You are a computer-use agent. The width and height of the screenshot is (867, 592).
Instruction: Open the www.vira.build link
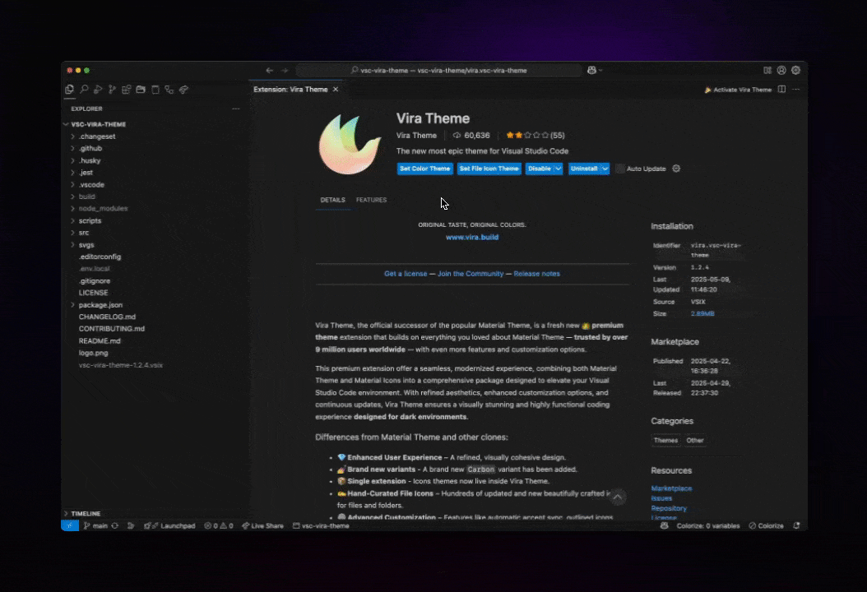[x=472, y=237]
